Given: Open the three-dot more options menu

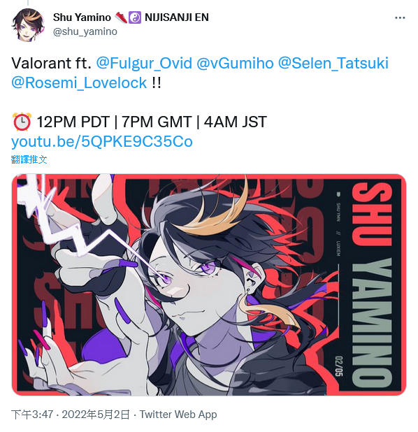Looking at the screenshot, I should (400, 17).
